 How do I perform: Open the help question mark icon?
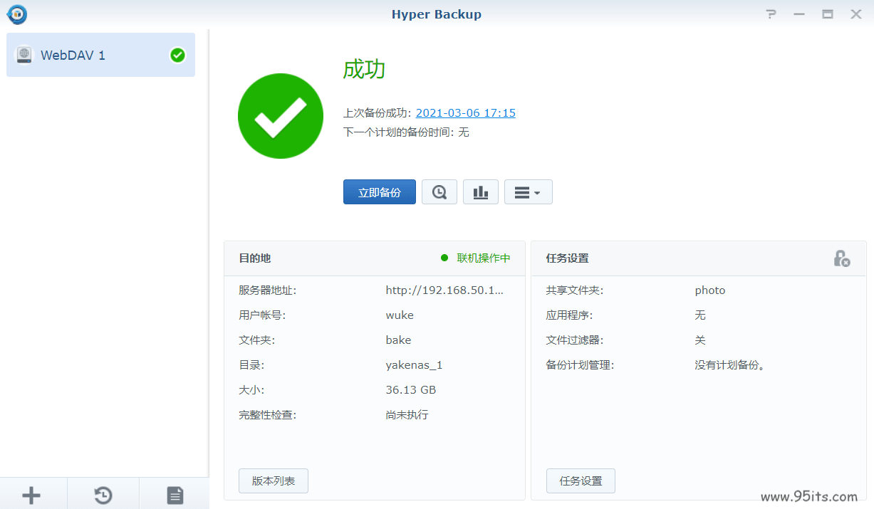click(771, 14)
